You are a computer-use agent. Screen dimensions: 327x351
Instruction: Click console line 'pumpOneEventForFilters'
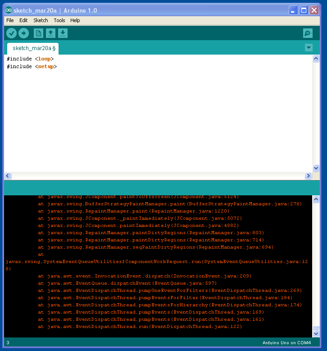point(170,291)
